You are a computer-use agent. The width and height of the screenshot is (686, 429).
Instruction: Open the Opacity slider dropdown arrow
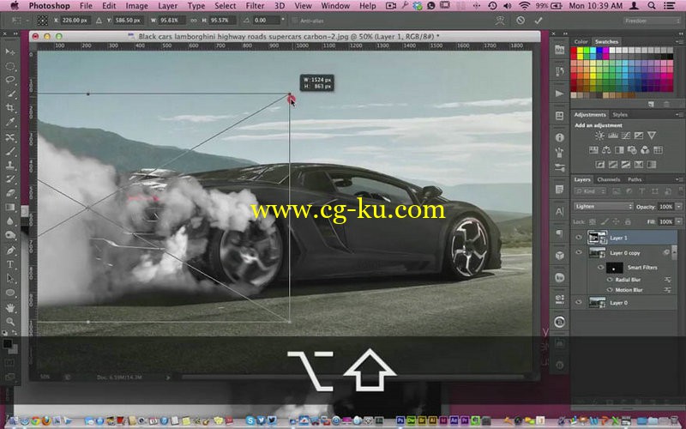point(678,207)
